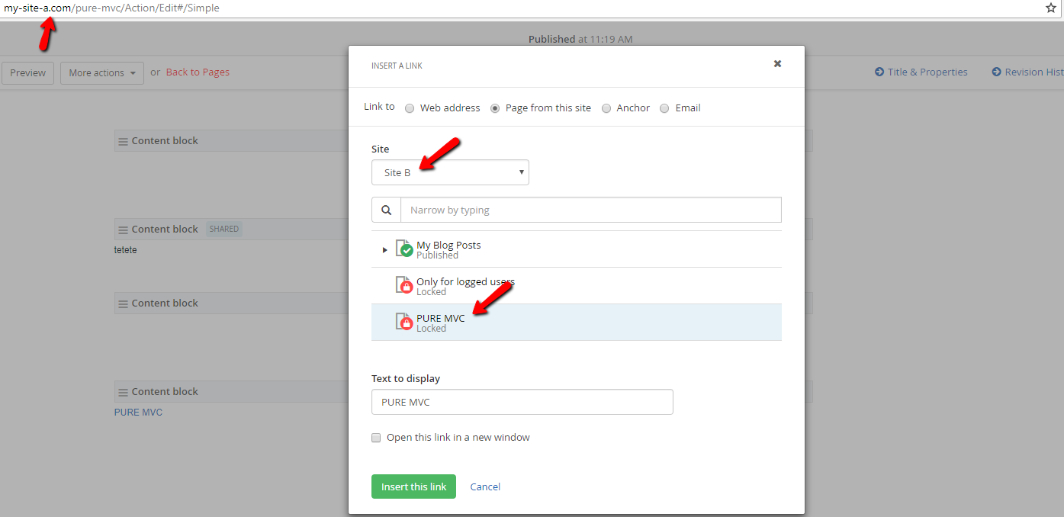The height and width of the screenshot is (517, 1064).
Task: Grab the handle icon of the SHARED content block
Action: 123,230
